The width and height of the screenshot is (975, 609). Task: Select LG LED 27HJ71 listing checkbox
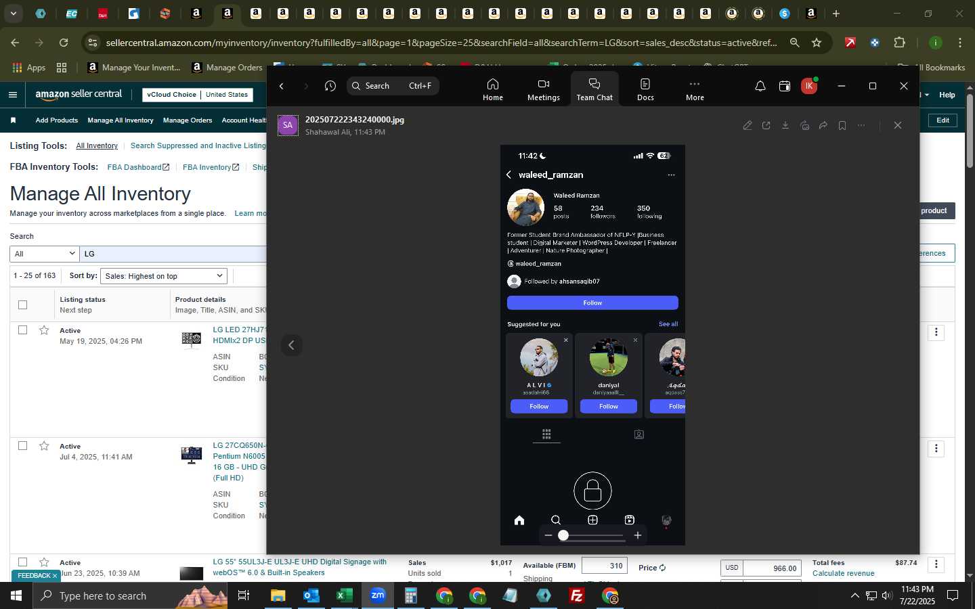click(x=22, y=330)
